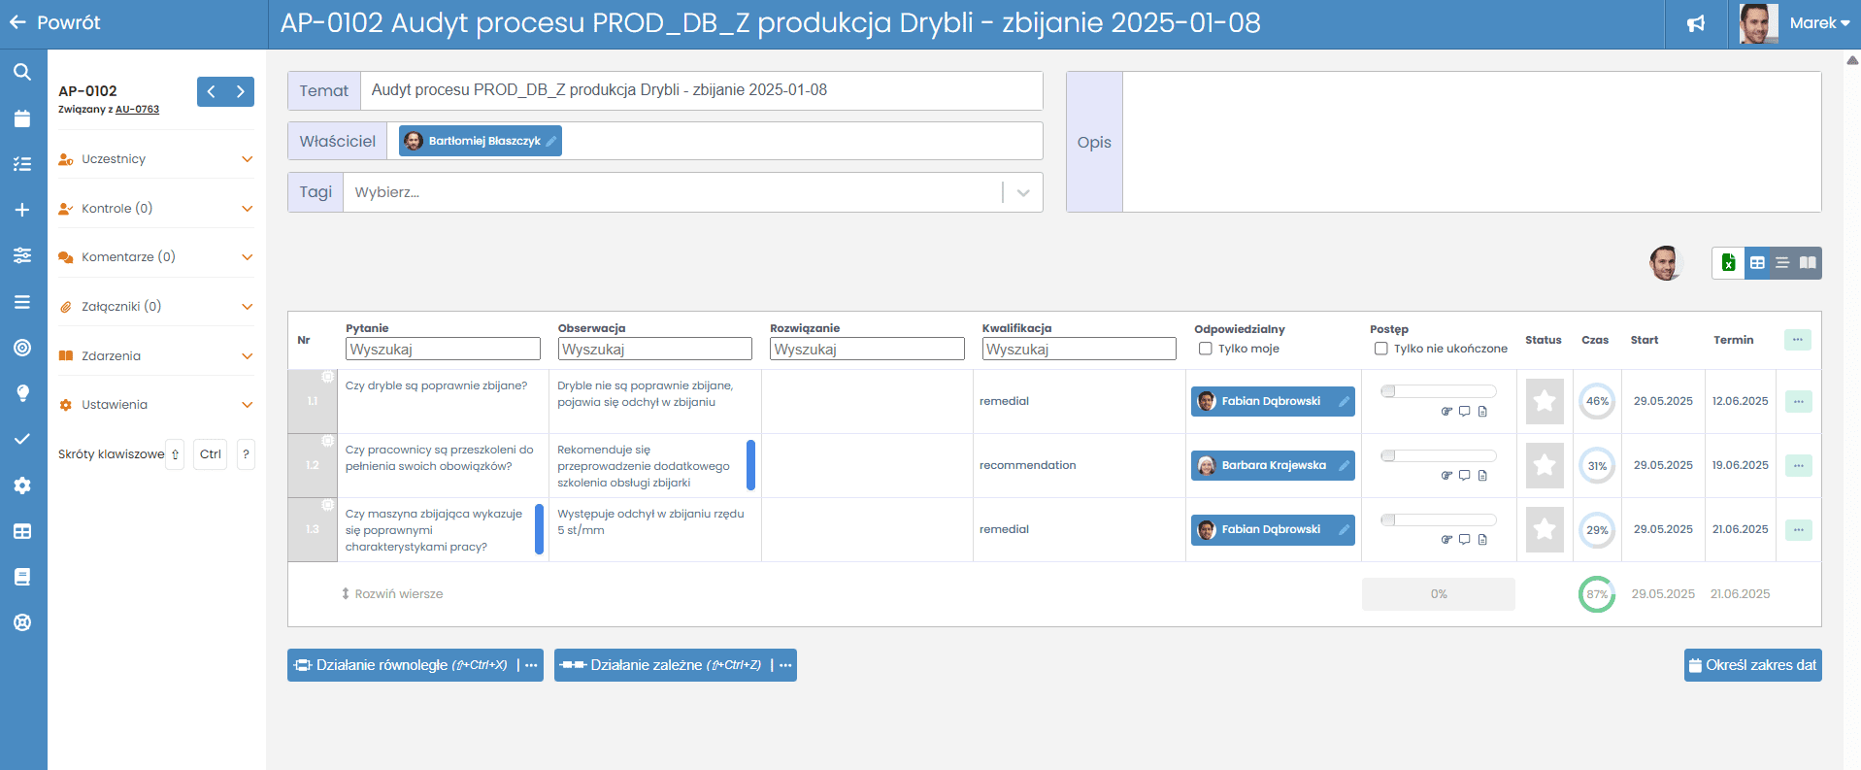Click the '?' shortcuts help button
The height and width of the screenshot is (770, 1861).
[x=247, y=454]
